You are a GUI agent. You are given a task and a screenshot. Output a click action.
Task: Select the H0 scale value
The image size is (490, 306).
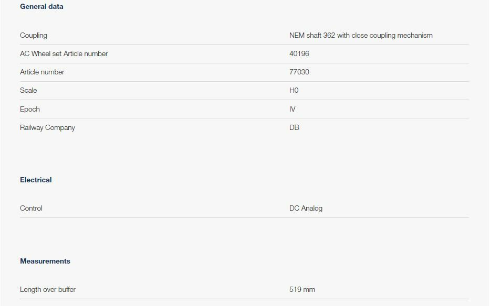click(294, 91)
